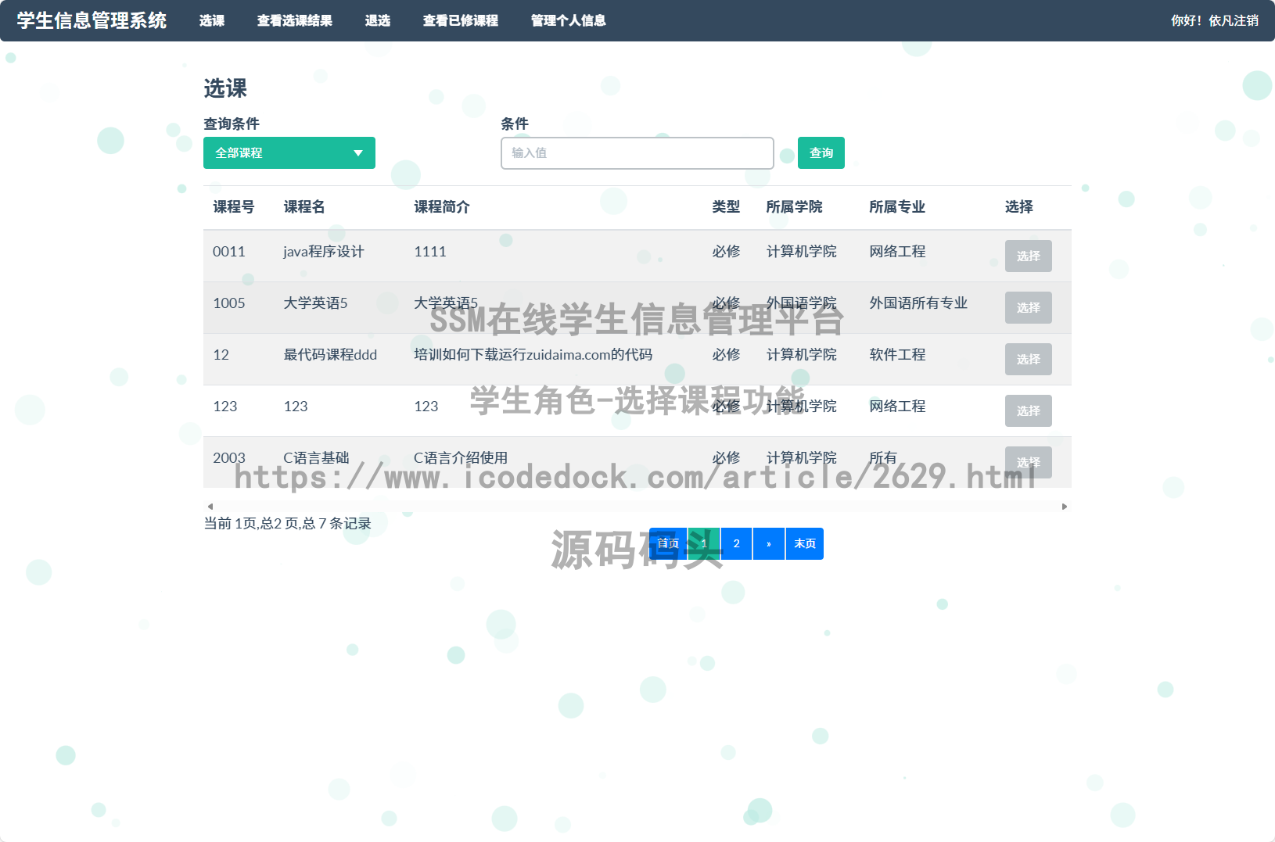Open the 查看选课结果 menu item

click(296, 21)
